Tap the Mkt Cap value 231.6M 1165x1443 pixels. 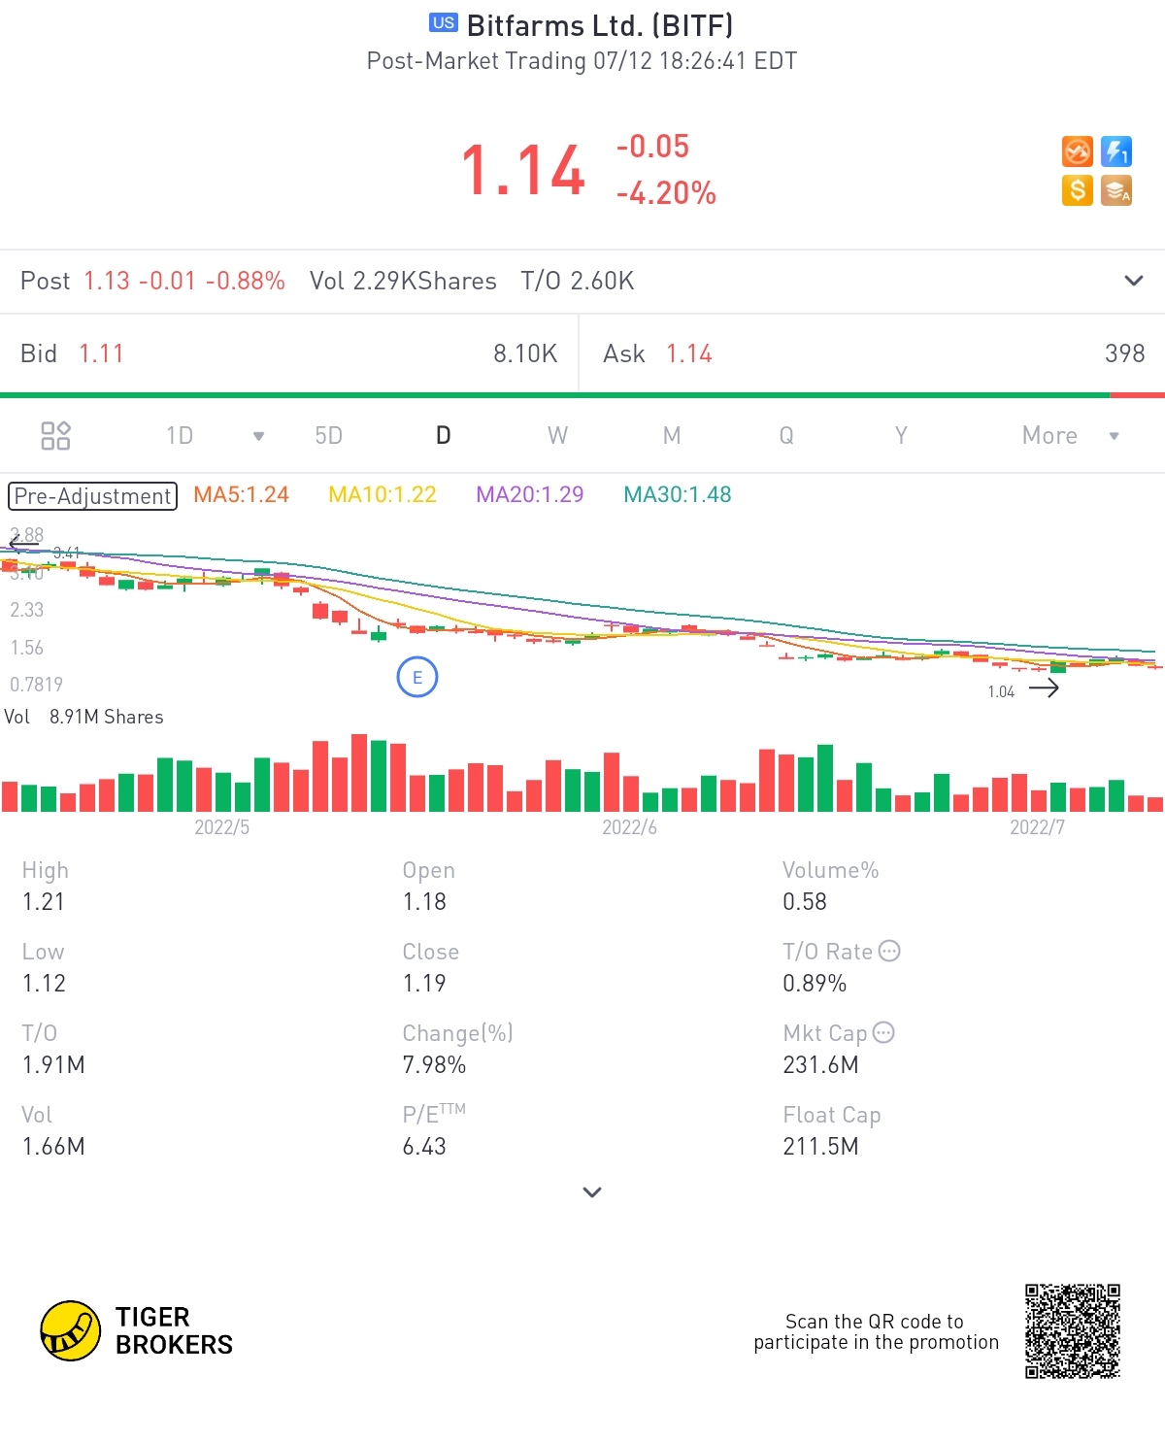820,1064
